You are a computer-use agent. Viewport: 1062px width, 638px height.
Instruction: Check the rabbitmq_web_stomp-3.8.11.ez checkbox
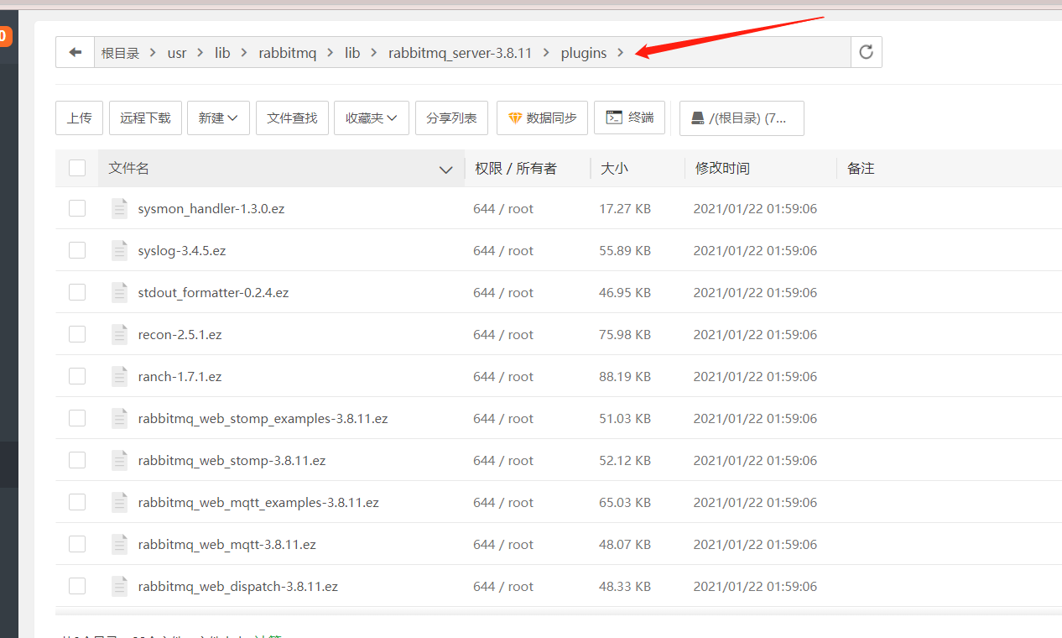tap(77, 460)
